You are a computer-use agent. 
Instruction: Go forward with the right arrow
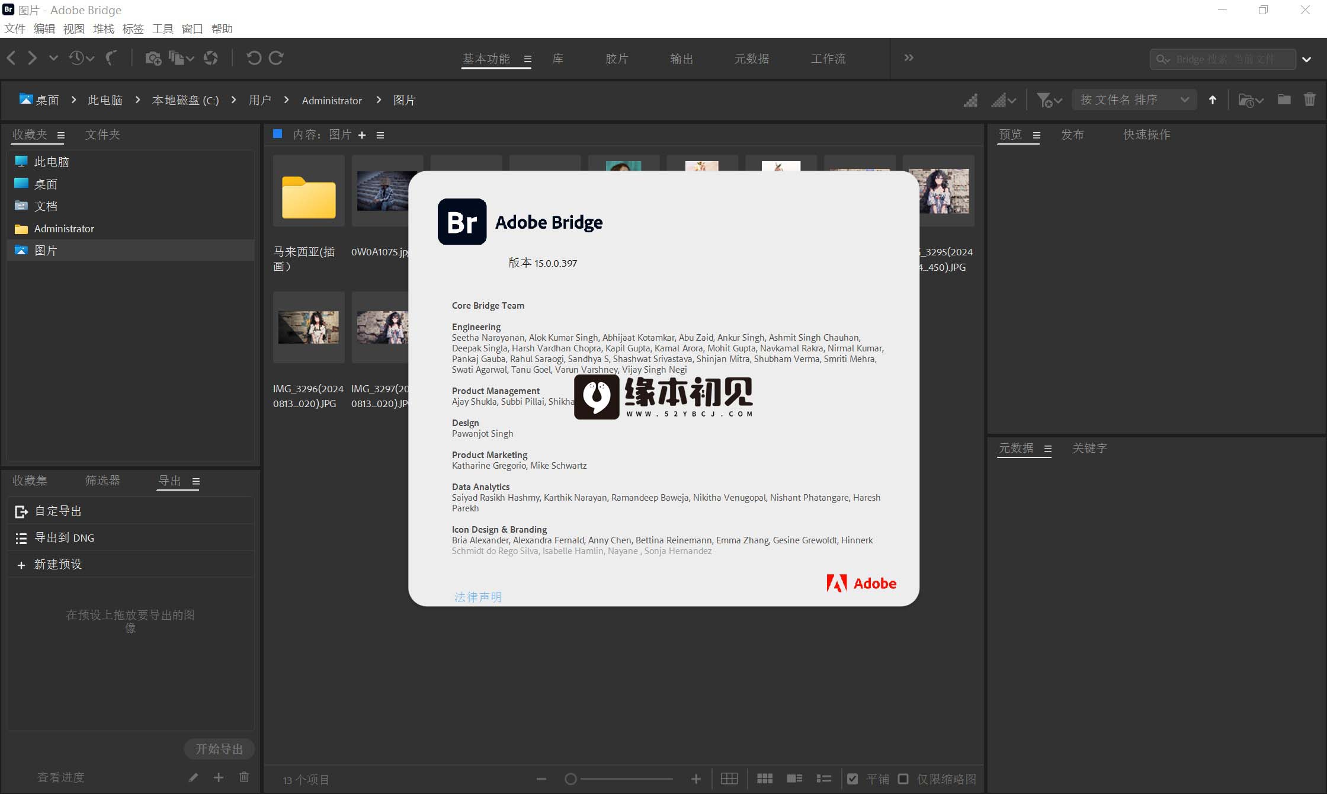pyautogui.click(x=32, y=58)
